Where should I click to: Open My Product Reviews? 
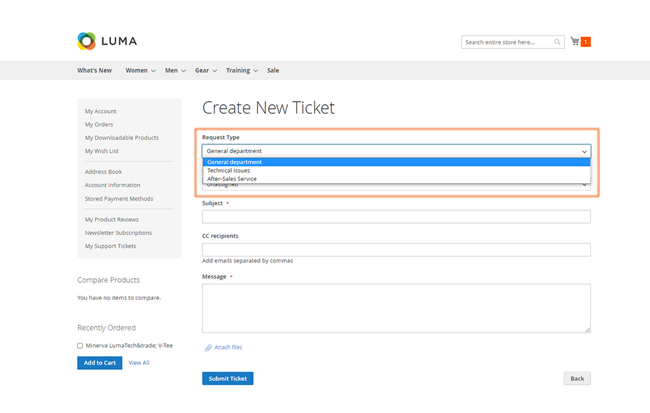(x=112, y=220)
